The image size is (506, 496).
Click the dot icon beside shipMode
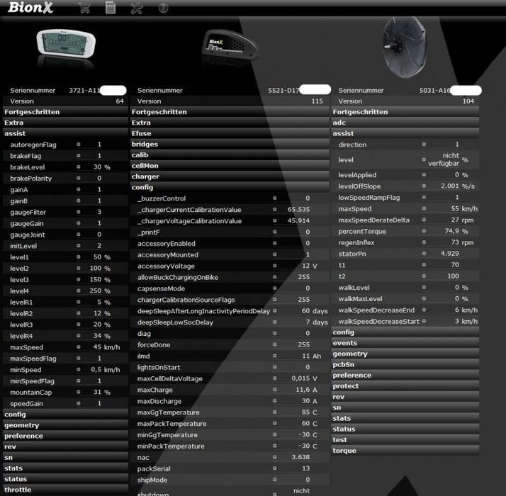tap(275, 480)
